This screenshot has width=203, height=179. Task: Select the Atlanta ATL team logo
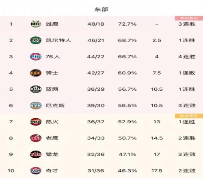tap(36, 138)
